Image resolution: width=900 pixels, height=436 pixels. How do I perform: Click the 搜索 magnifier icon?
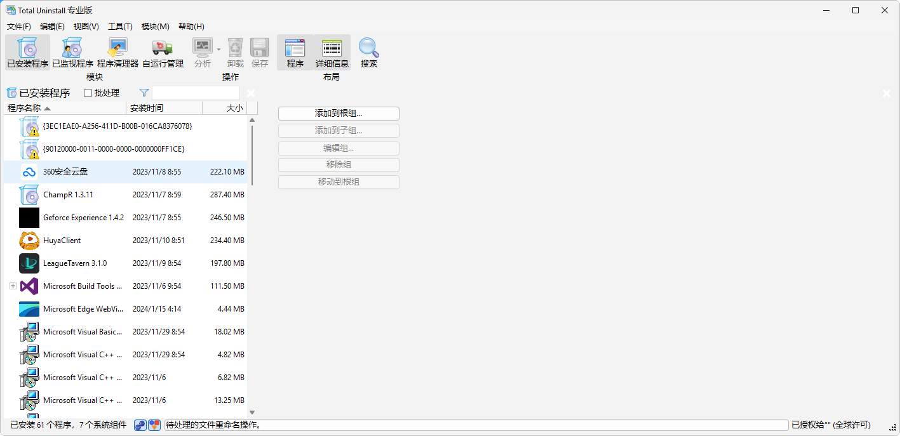(368, 52)
